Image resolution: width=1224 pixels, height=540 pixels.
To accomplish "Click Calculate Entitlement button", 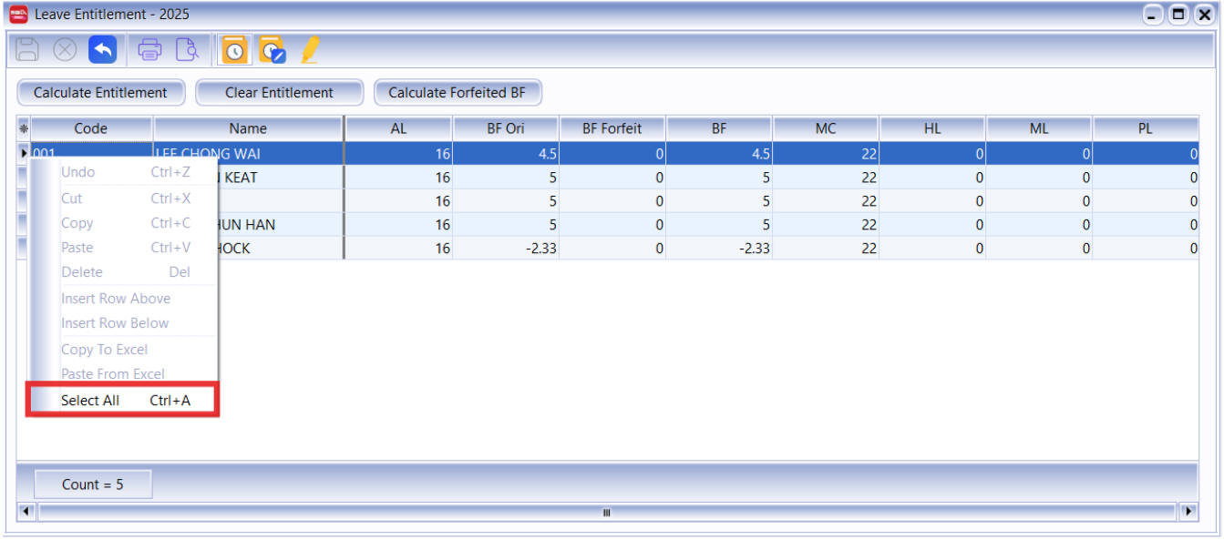I will (x=100, y=92).
